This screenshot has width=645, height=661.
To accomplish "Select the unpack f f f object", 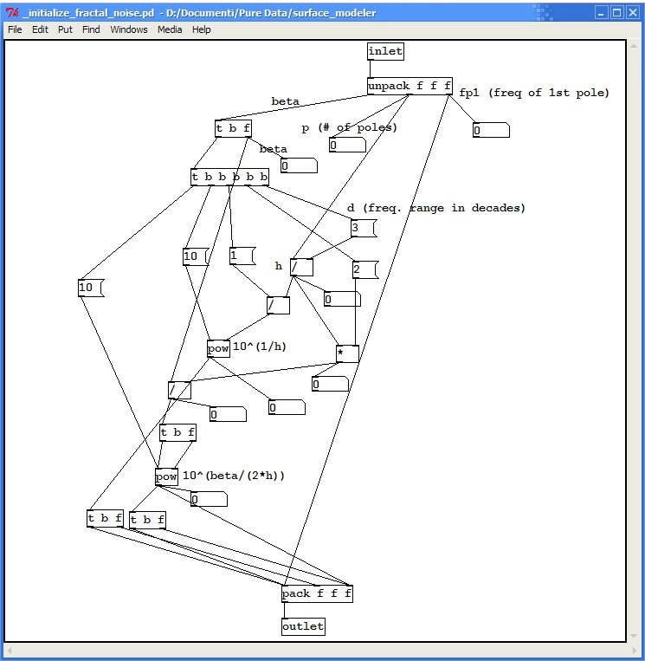I will 410,86.
